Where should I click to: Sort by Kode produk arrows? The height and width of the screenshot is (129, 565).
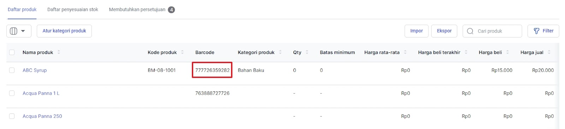tap(182, 52)
